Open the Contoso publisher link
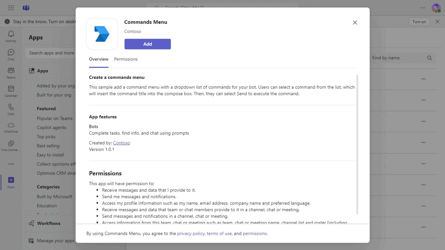The width and height of the screenshot is (445, 250). pyautogui.click(x=121, y=142)
